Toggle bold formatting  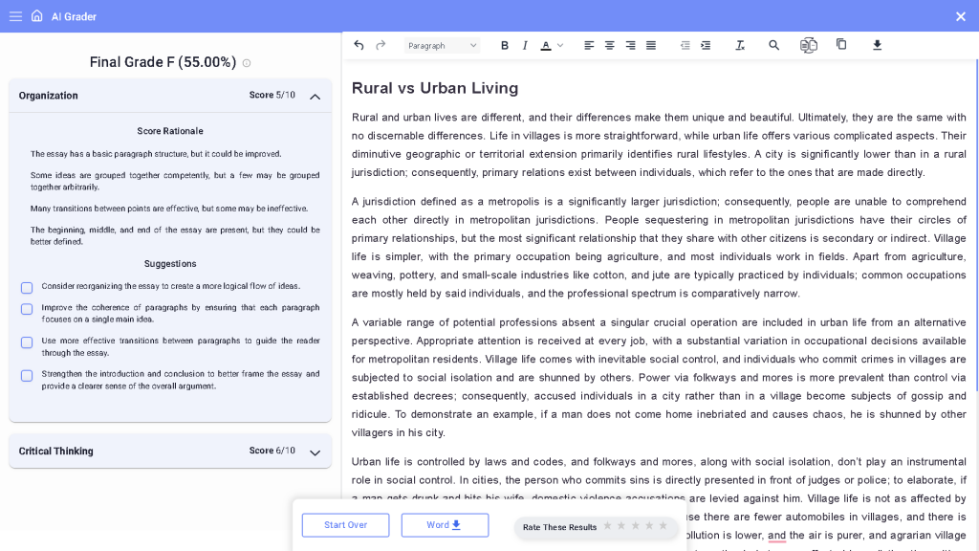505,45
